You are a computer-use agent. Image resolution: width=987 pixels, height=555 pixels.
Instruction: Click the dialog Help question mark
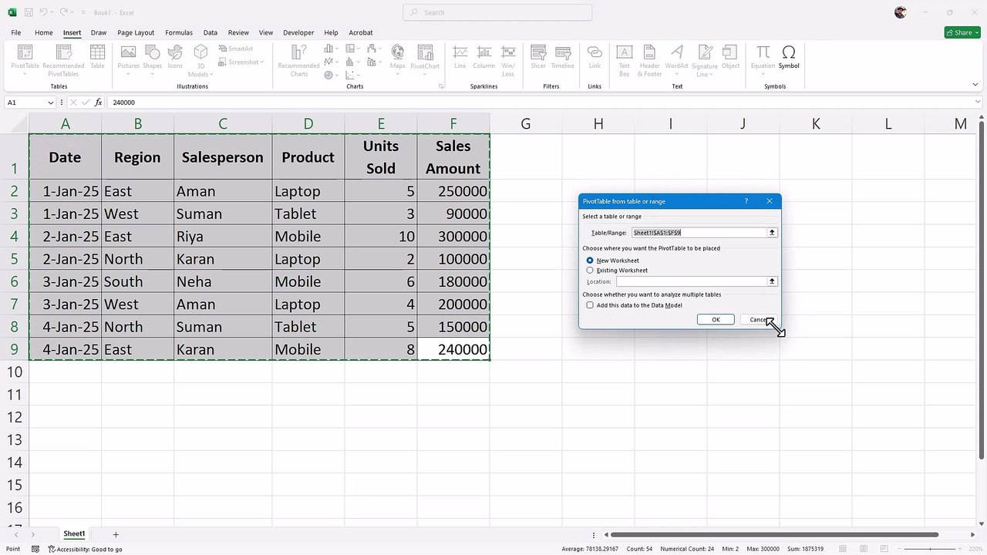(746, 201)
